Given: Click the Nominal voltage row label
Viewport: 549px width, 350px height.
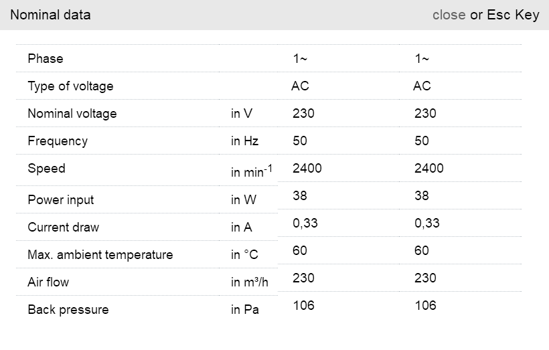Looking at the screenshot, I should (x=72, y=114).
